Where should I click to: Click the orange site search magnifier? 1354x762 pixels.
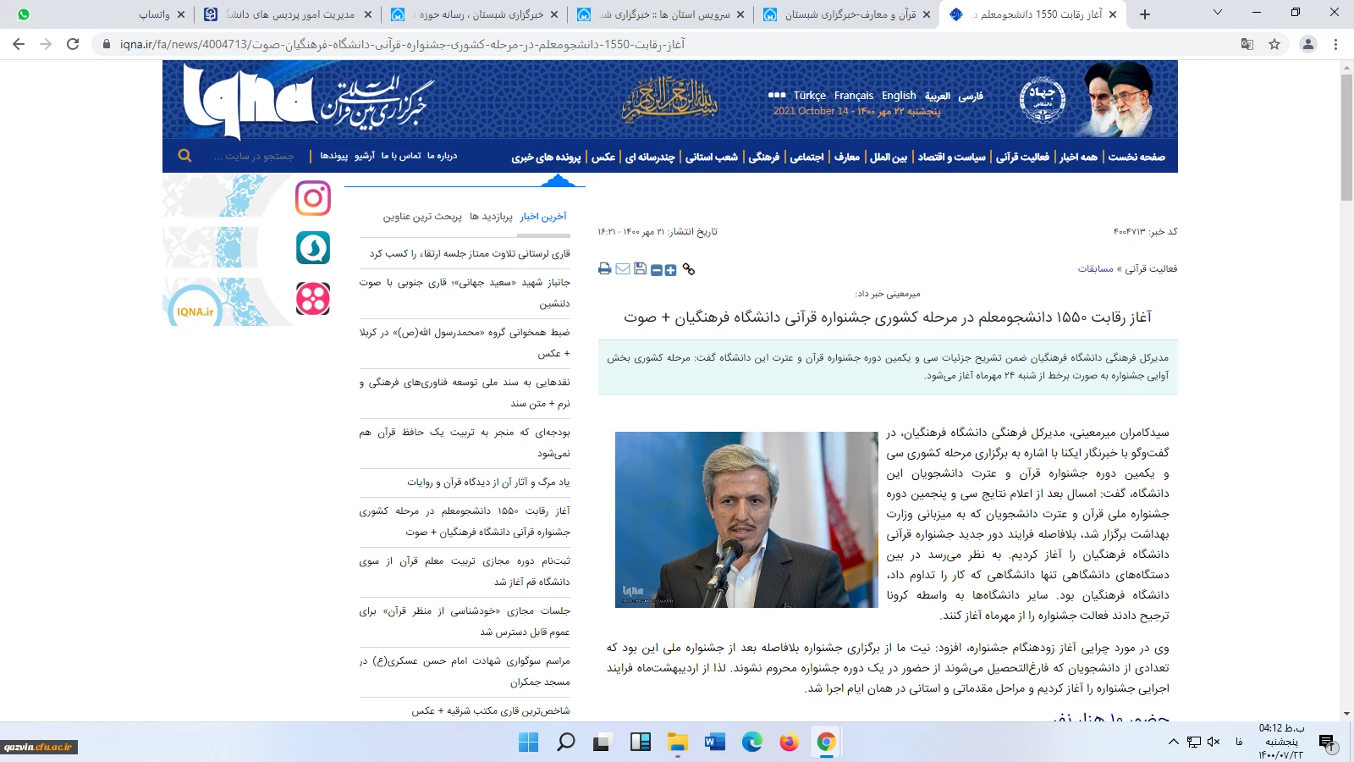point(184,156)
